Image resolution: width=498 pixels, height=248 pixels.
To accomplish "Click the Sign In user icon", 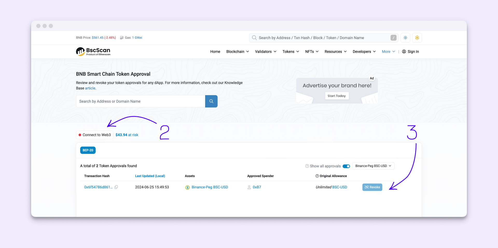I will [x=404, y=52].
